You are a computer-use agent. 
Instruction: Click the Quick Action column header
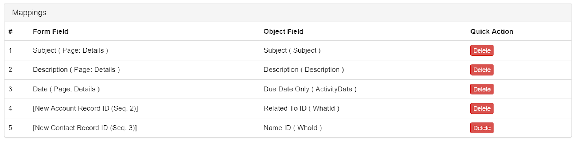click(492, 31)
